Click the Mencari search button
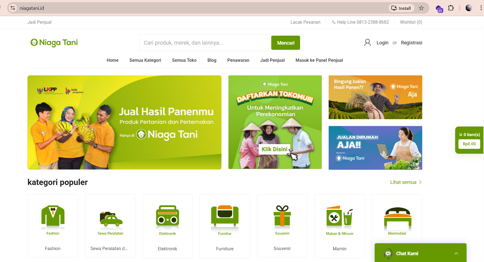Viewport: 484px width, 262px height. pos(285,43)
